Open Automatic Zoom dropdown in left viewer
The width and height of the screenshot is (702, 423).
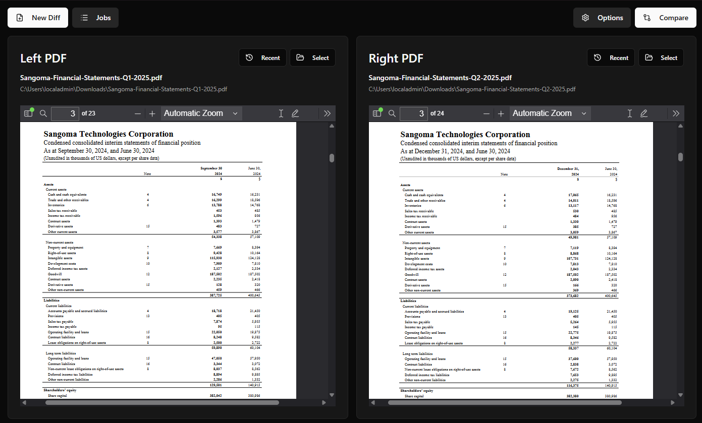pyautogui.click(x=201, y=113)
